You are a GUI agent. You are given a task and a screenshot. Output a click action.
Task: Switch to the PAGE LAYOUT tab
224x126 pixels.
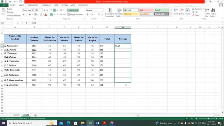[33, 5]
